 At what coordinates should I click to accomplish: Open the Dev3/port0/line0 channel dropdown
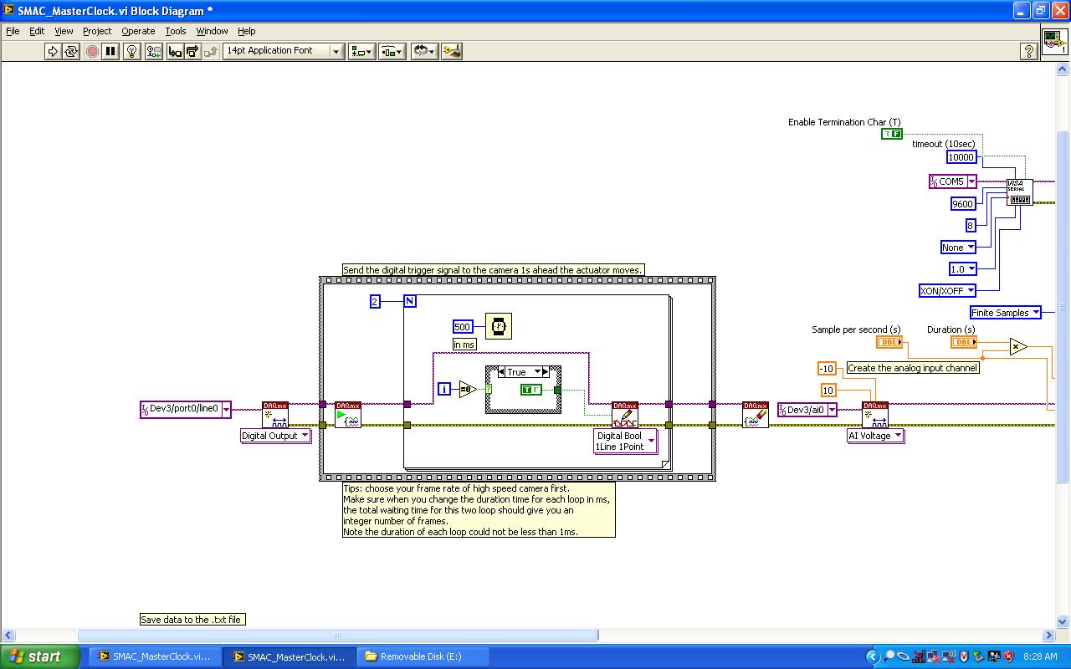[186, 409]
